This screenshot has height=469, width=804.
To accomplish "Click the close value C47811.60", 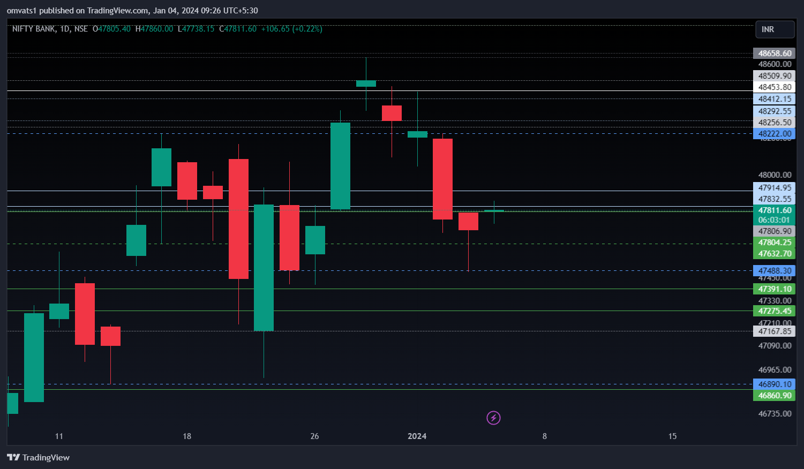I will [238, 29].
